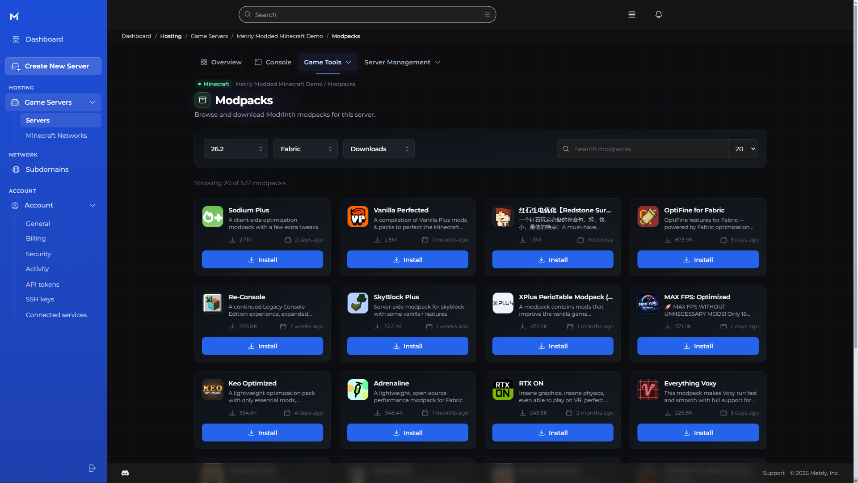Focus the top global Search bar
Screen dimensions: 858x483
(367, 15)
